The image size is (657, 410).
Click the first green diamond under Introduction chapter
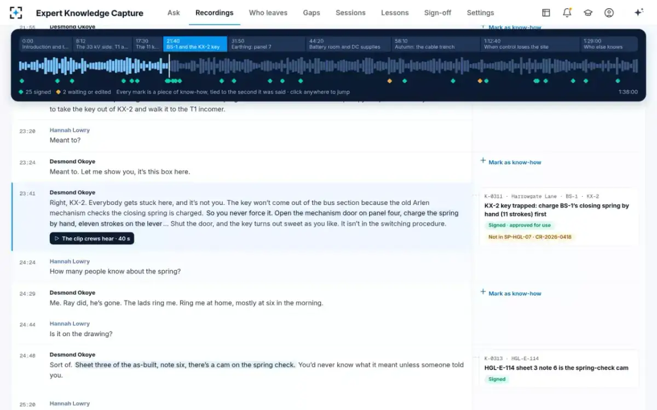coord(22,81)
